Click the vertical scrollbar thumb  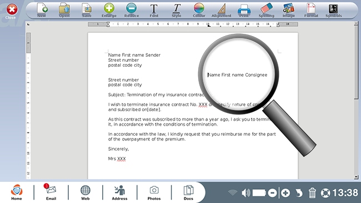(356, 62)
